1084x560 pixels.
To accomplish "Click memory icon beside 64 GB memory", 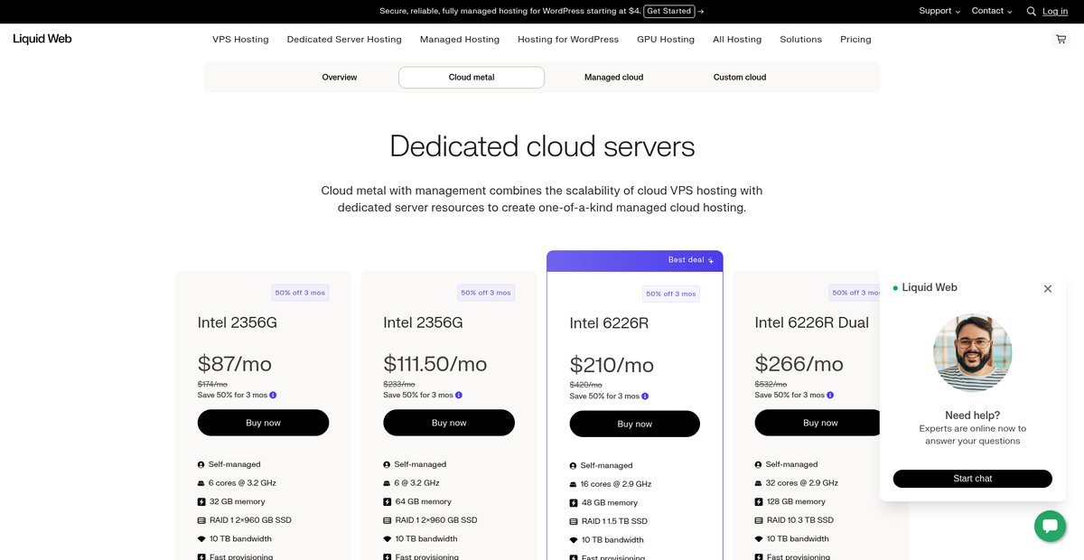I will (387, 501).
